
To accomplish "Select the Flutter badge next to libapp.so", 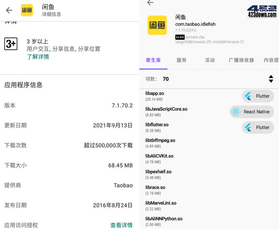I will [258, 96].
